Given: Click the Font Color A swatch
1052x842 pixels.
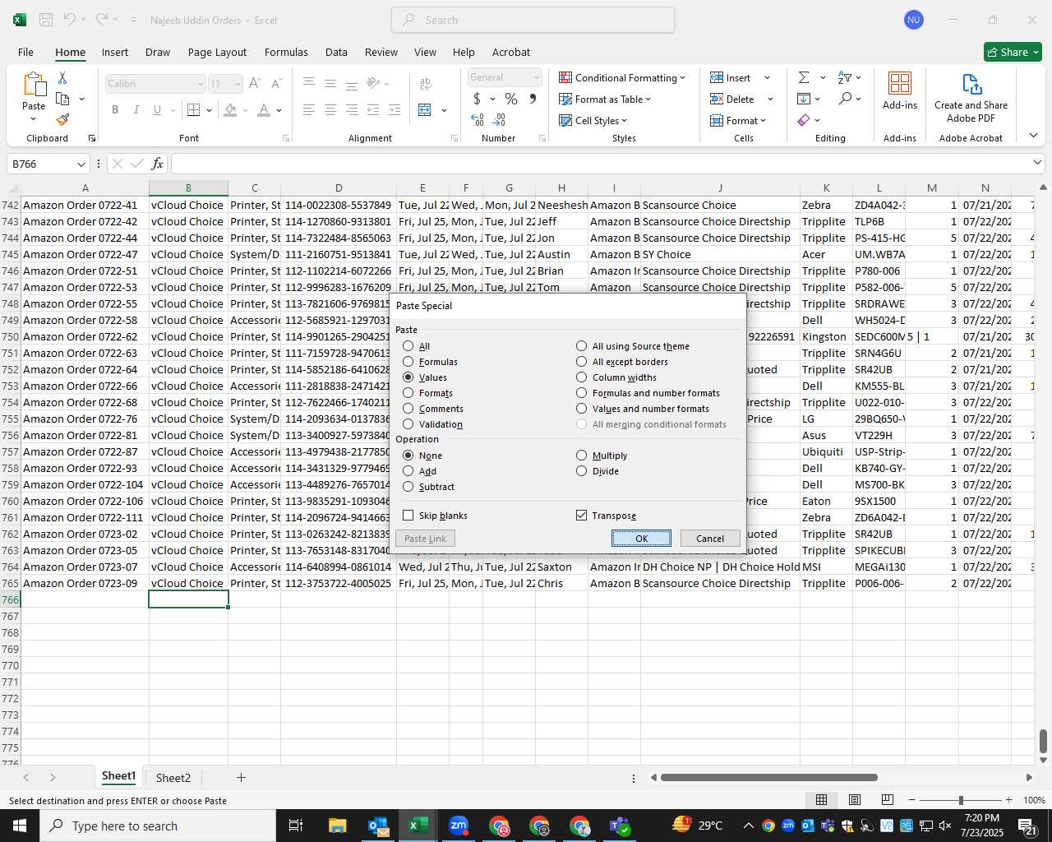Looking at the screenshot, I should pyautogui.click(x=264, y=110).
